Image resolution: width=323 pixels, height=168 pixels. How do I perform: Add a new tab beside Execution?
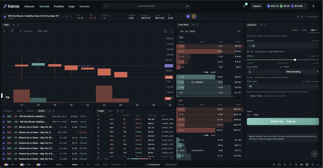click(x=265, y=25)
